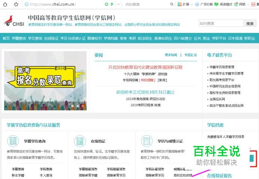This screenshot has width=259, height=179.
Task: Select 征兵 in navigation bar
Action: point(197,38)
